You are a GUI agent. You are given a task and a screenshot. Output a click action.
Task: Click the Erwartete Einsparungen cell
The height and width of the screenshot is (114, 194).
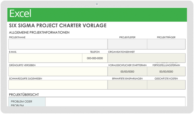pos(127,85)
